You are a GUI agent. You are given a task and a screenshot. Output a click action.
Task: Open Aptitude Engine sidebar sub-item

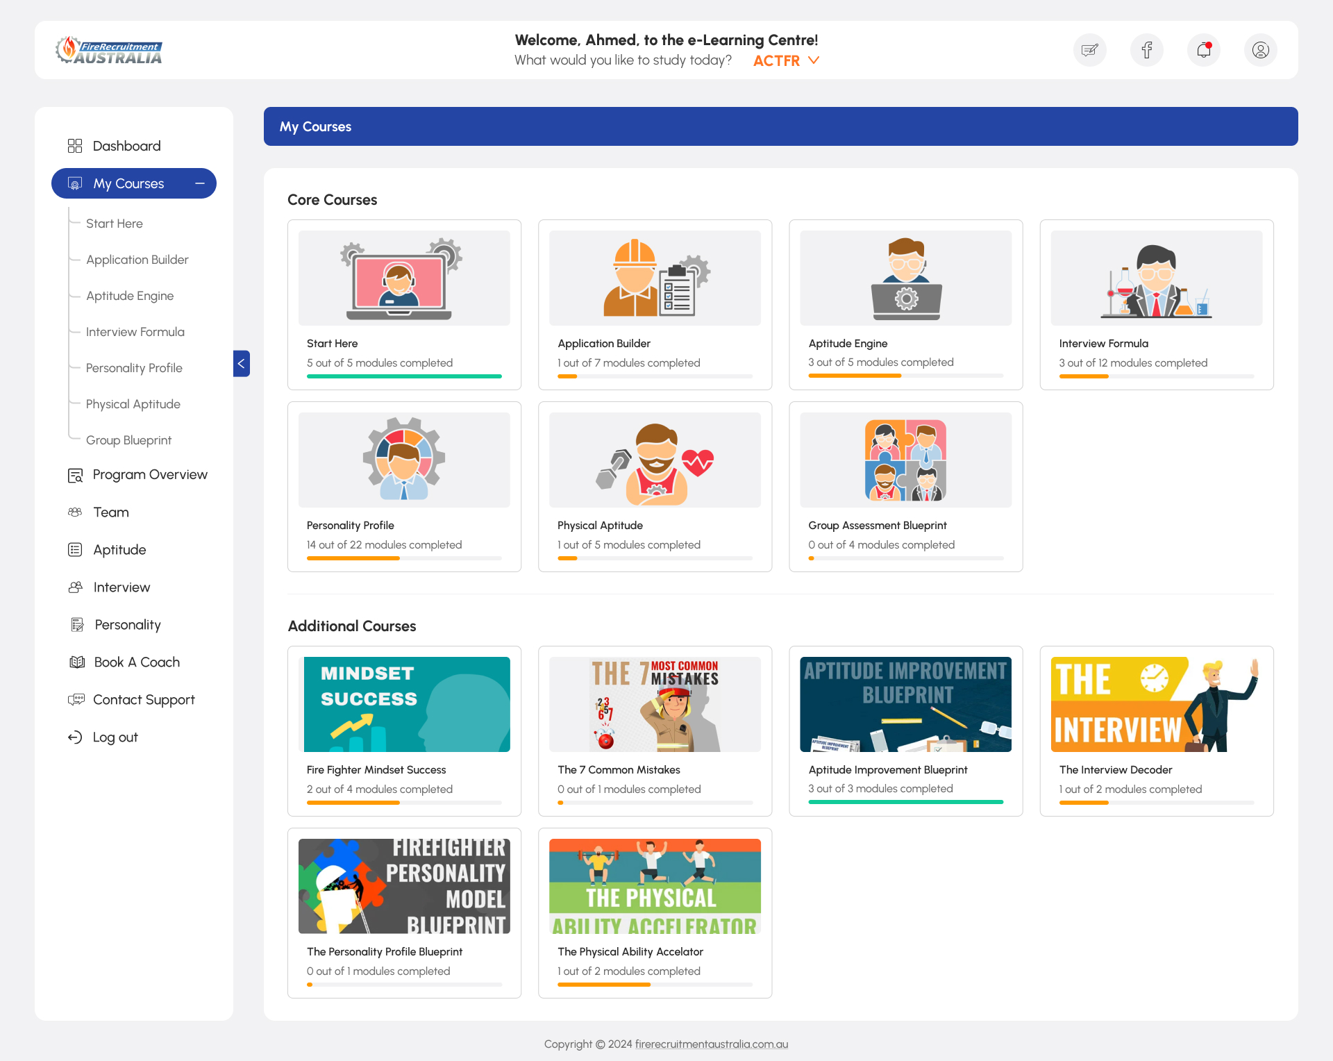130,296
